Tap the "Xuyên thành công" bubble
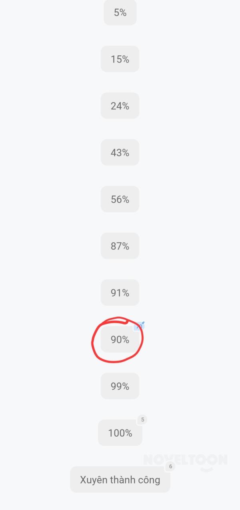Image resolution: width=240 pixels, height=510 pixels. 120,480
